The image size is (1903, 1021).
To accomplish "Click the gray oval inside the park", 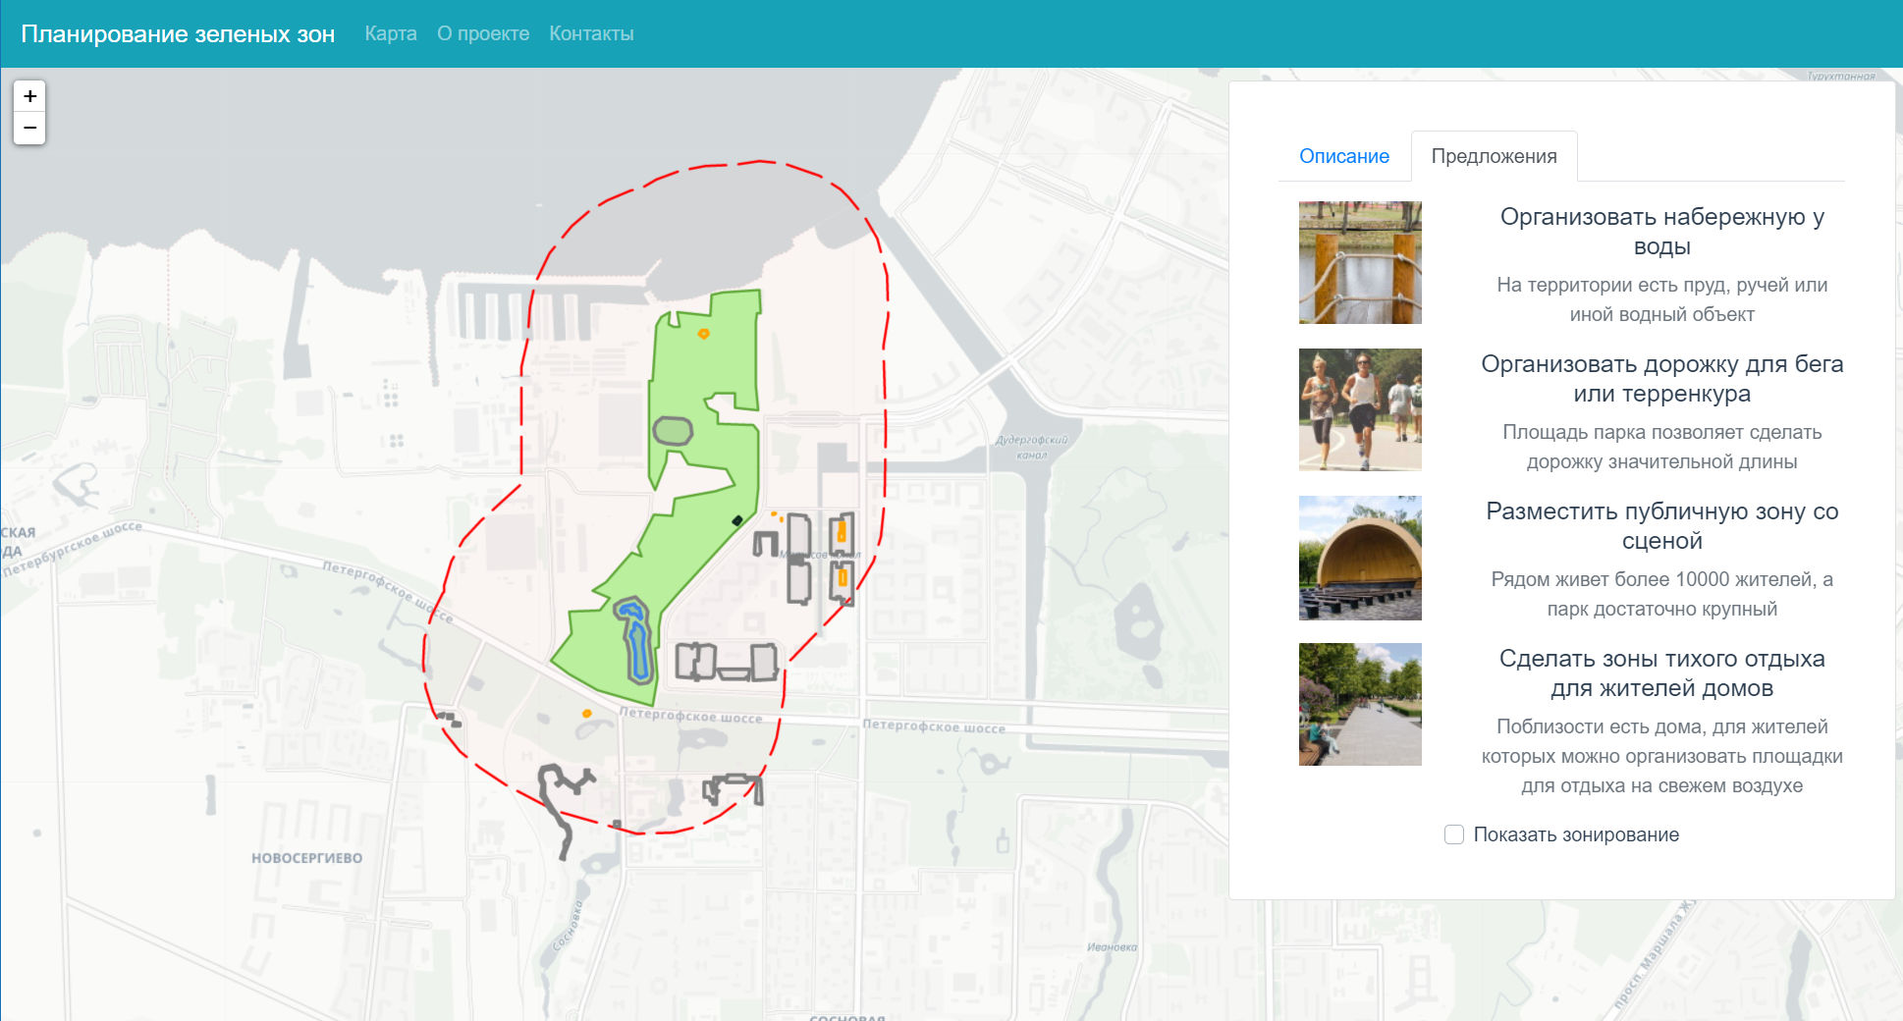I will click(673, 430).
